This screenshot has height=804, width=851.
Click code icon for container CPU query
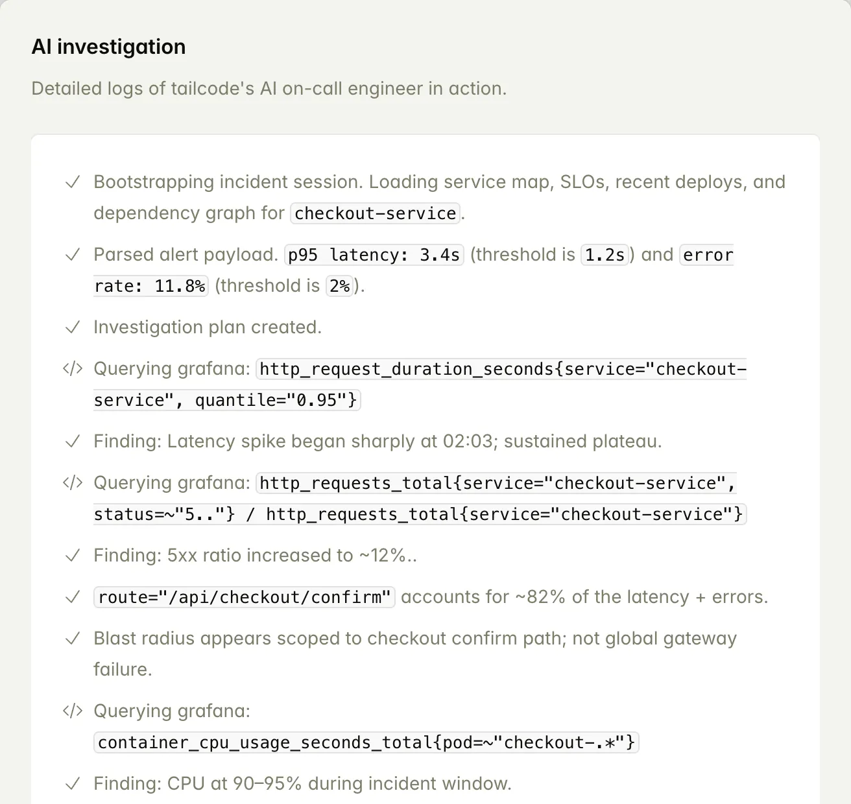pos(73,711)
